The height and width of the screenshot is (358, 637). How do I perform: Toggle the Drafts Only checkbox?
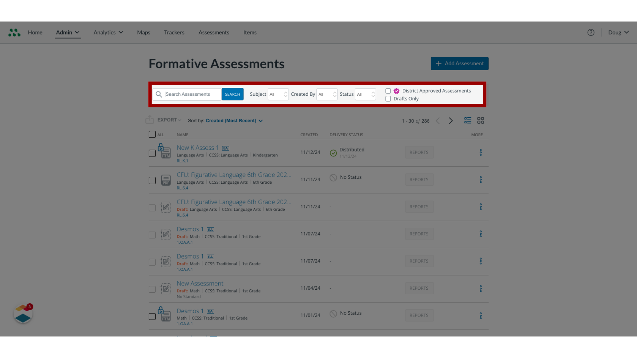tap(388, 98)
